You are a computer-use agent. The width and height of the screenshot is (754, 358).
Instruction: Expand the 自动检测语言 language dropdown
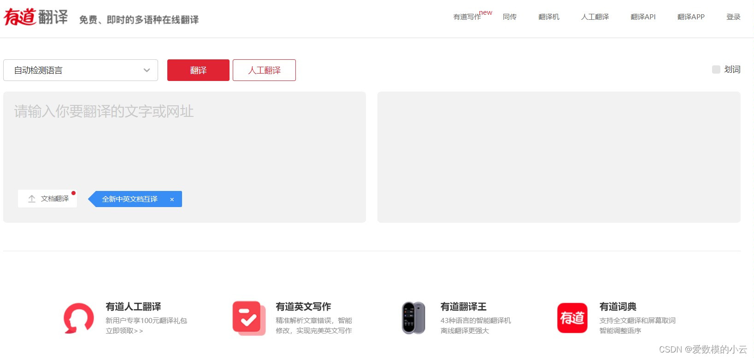(81, 70)
